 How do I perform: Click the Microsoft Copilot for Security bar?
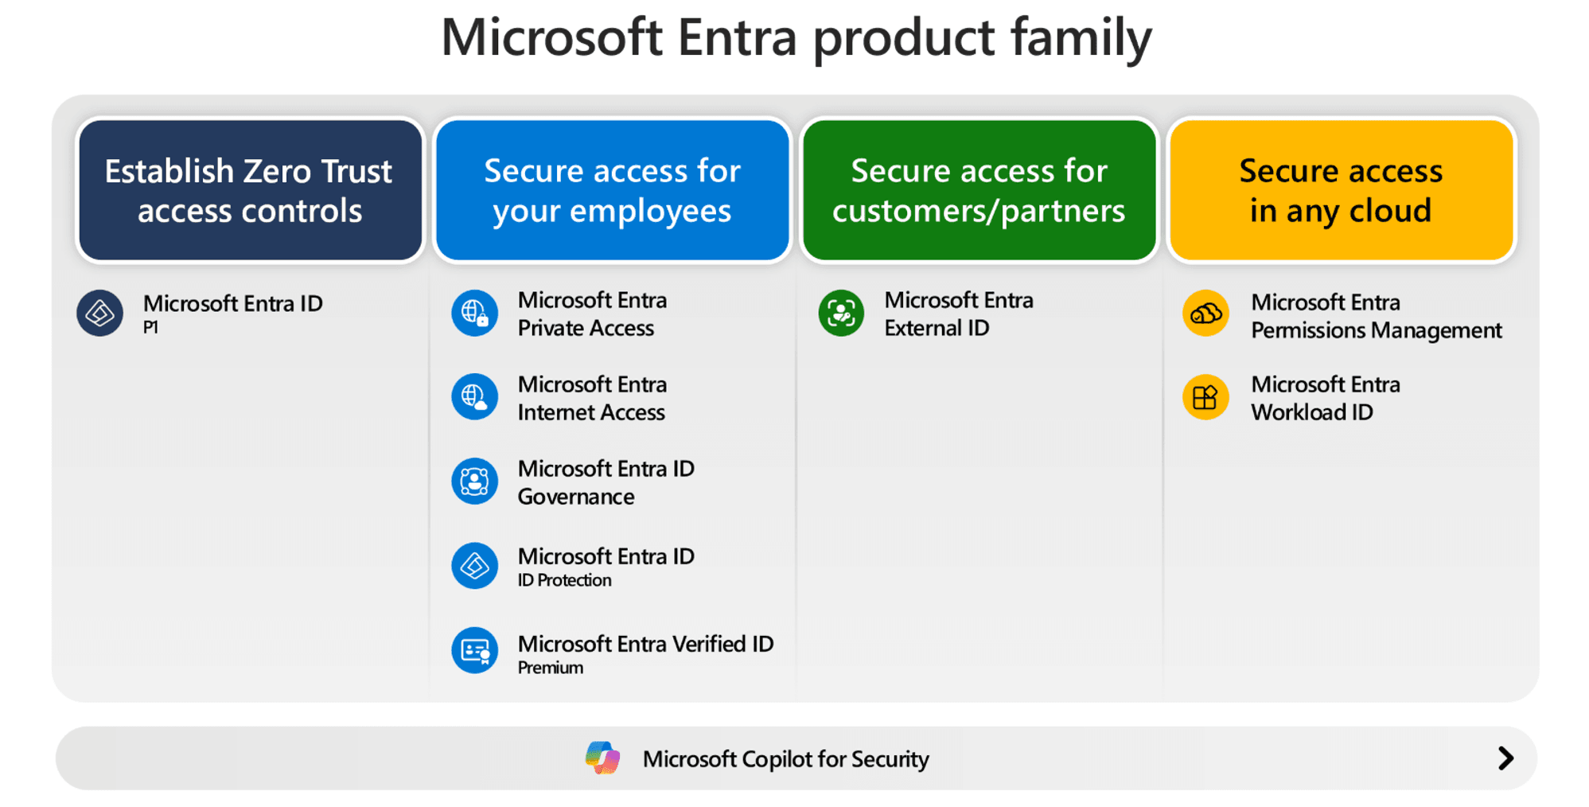point(796,758)
